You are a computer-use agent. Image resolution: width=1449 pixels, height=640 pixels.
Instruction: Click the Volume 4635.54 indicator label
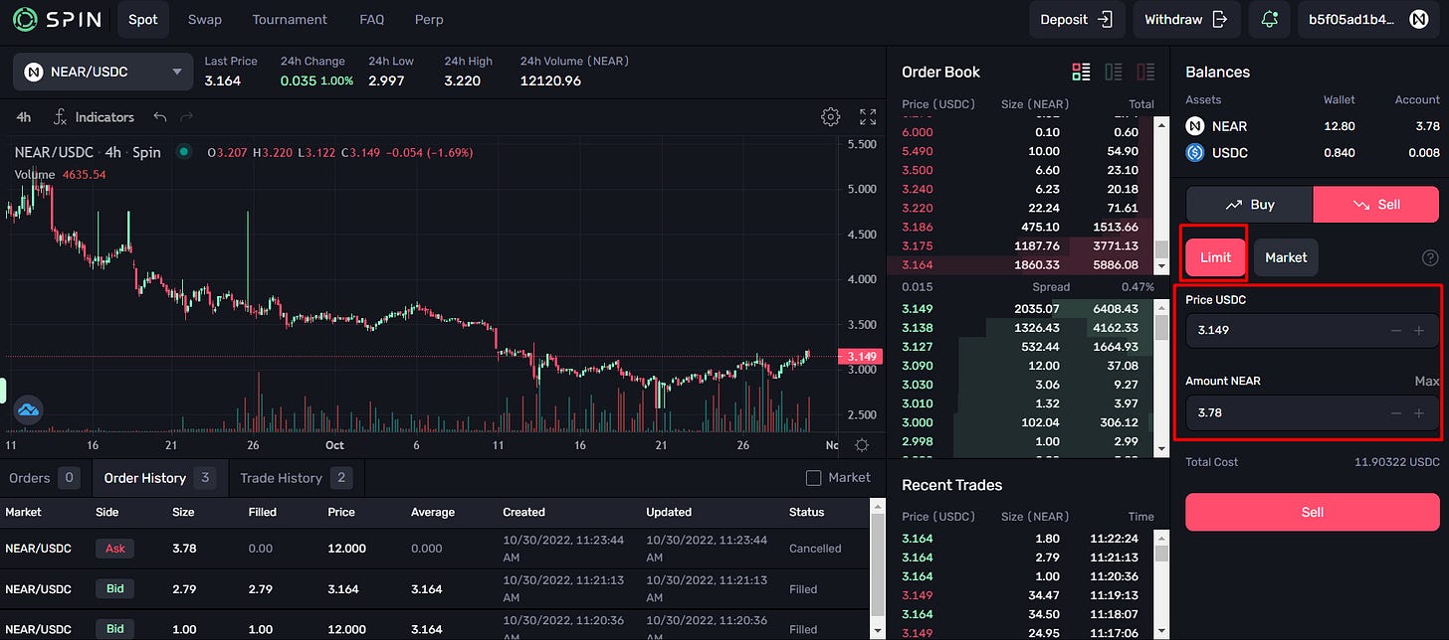[60, 174]
